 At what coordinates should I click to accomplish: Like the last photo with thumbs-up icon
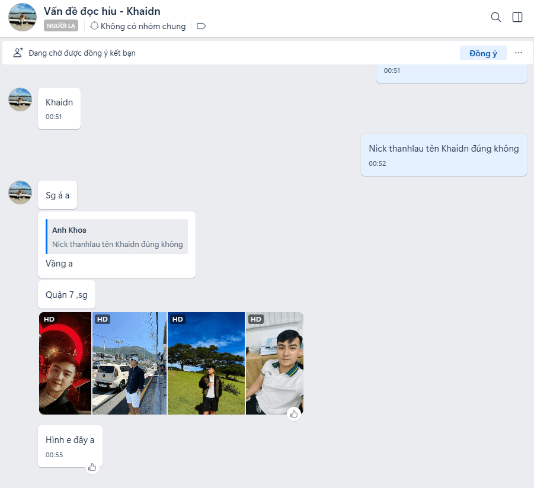(x=295, y=413)
